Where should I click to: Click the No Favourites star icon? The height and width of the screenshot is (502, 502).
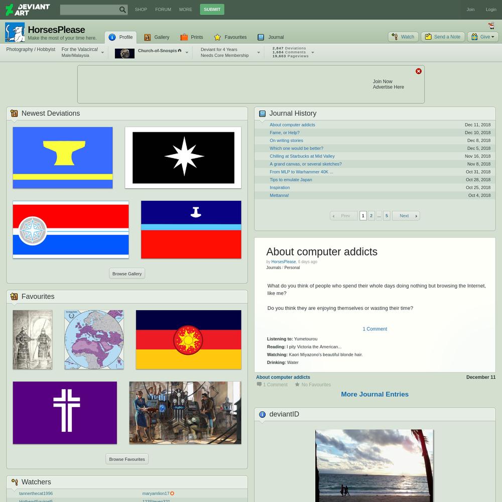(x=297, y=384)
